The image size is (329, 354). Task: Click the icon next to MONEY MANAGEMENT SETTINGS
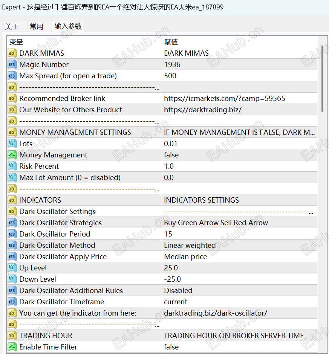(12, 132)
